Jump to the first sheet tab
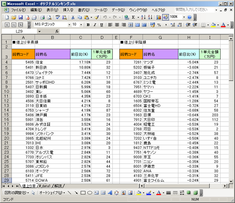235x203 pixels. (4, 186)
